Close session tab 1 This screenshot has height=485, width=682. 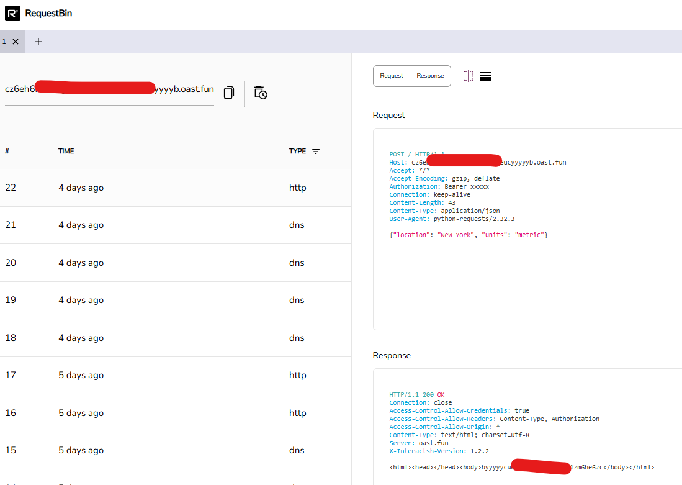pyautogui.click(x=16, y=41)
